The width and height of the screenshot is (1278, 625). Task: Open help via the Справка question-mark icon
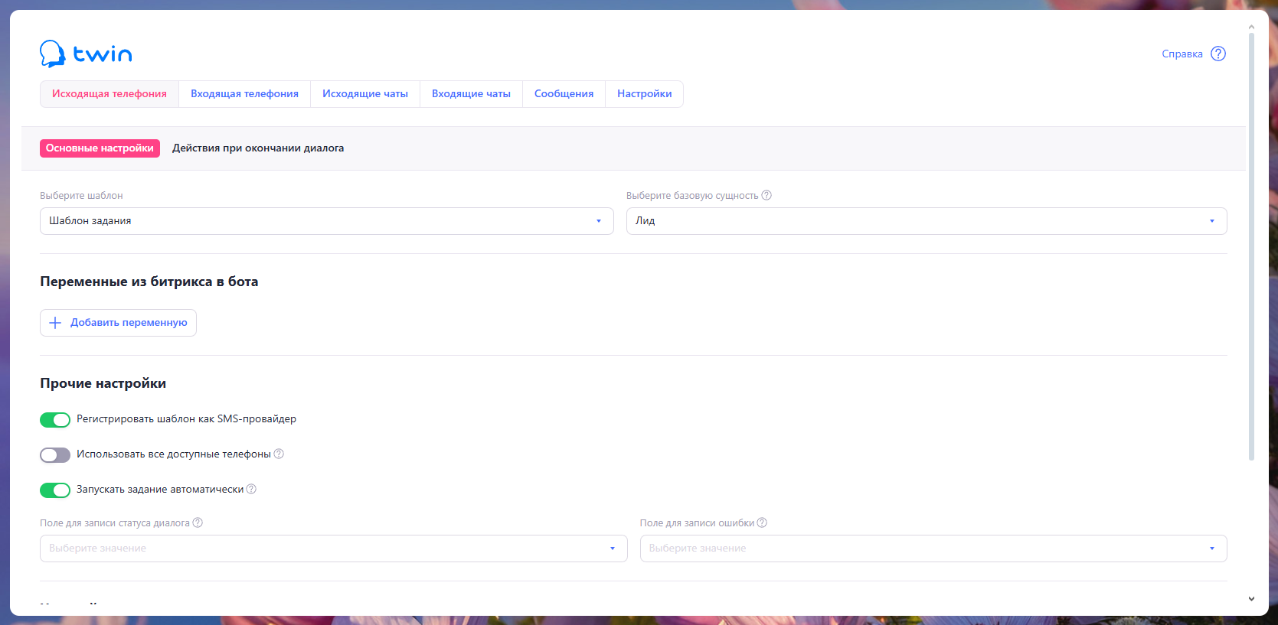(x=1218, y=54)
